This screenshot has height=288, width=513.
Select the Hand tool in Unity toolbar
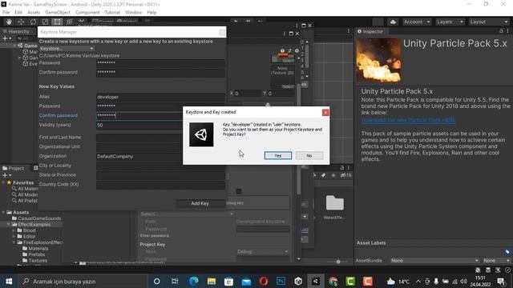(9, 22)
